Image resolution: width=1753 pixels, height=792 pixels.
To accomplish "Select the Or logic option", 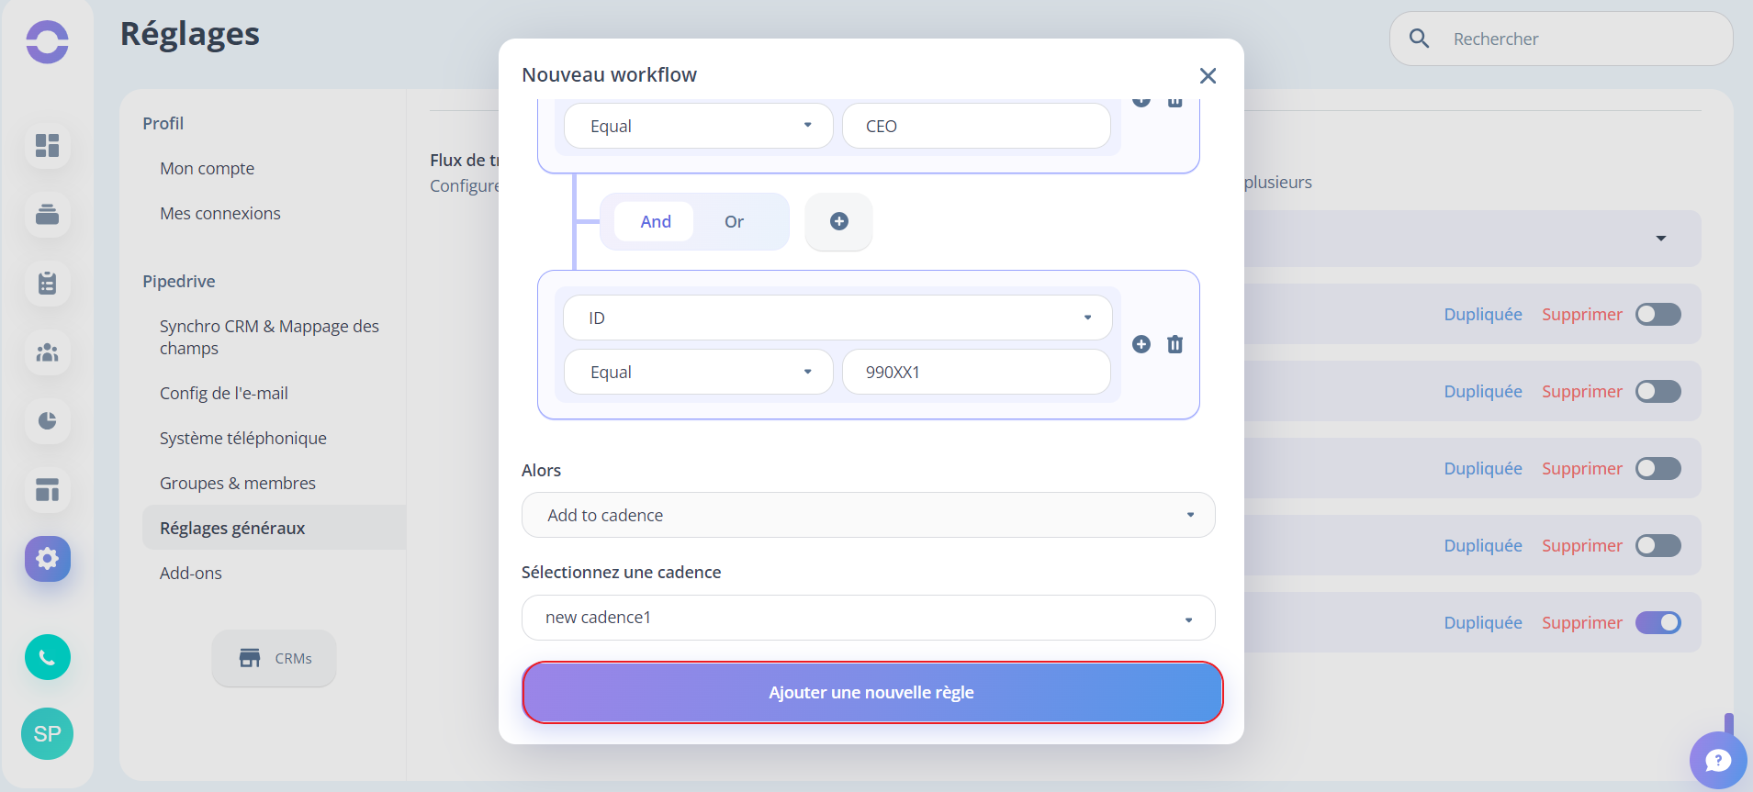I will coord(734,221).
